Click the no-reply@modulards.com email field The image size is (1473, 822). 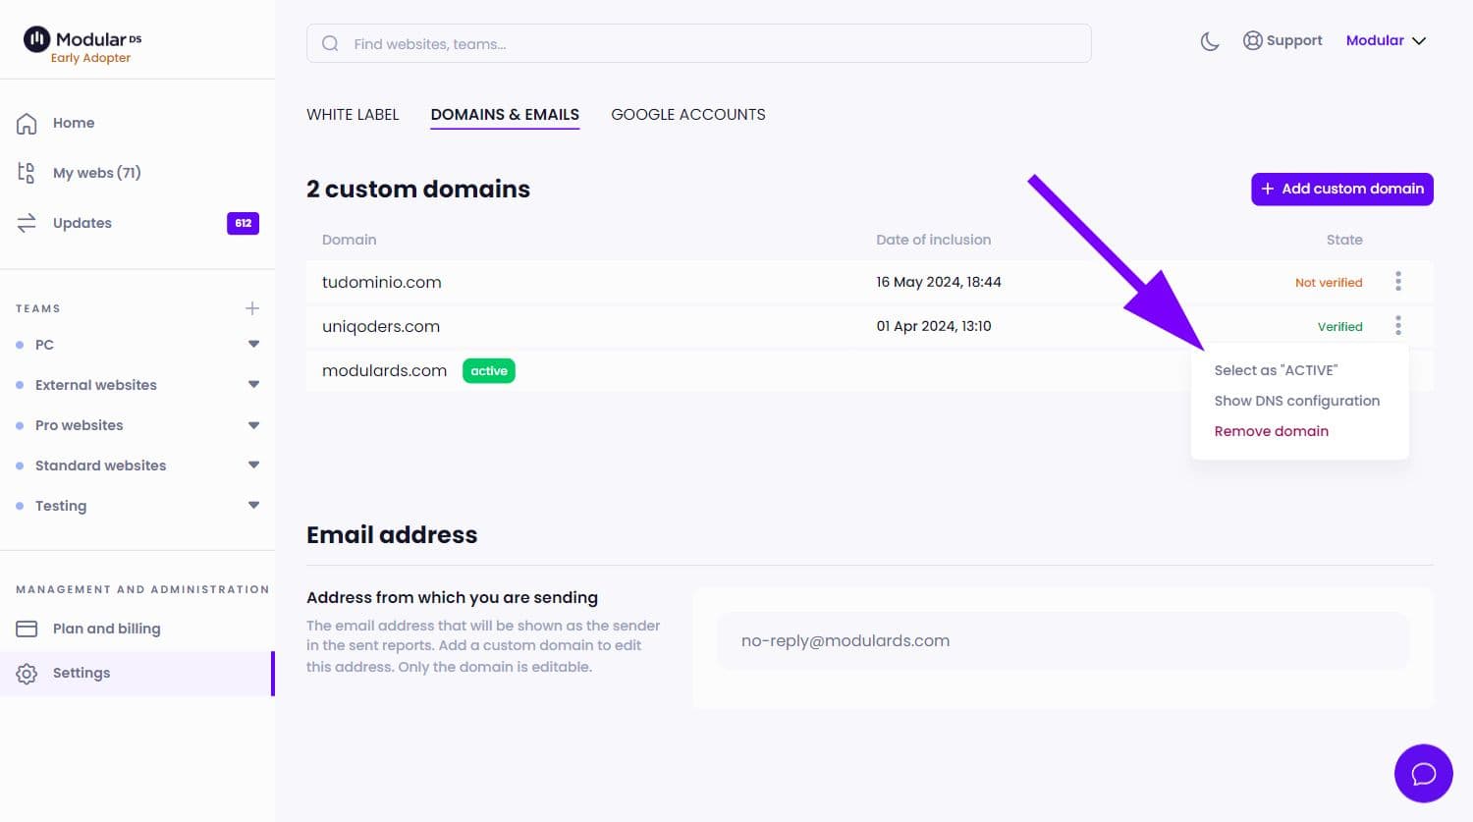point(1063,640)
